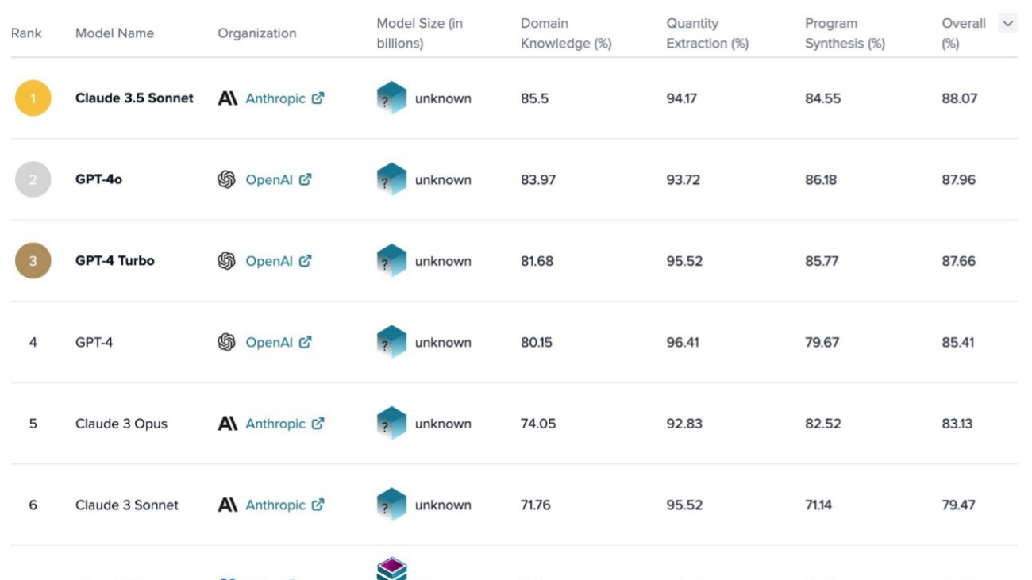Click program synthesis value 79.67
The width and height of the screenshot is (1032, 580).
pyautogui.click(x=822, y=343)
